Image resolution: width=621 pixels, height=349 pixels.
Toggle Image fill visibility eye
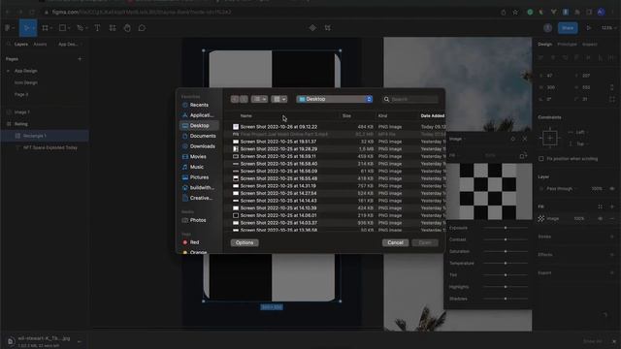click(x=600, y=218)
